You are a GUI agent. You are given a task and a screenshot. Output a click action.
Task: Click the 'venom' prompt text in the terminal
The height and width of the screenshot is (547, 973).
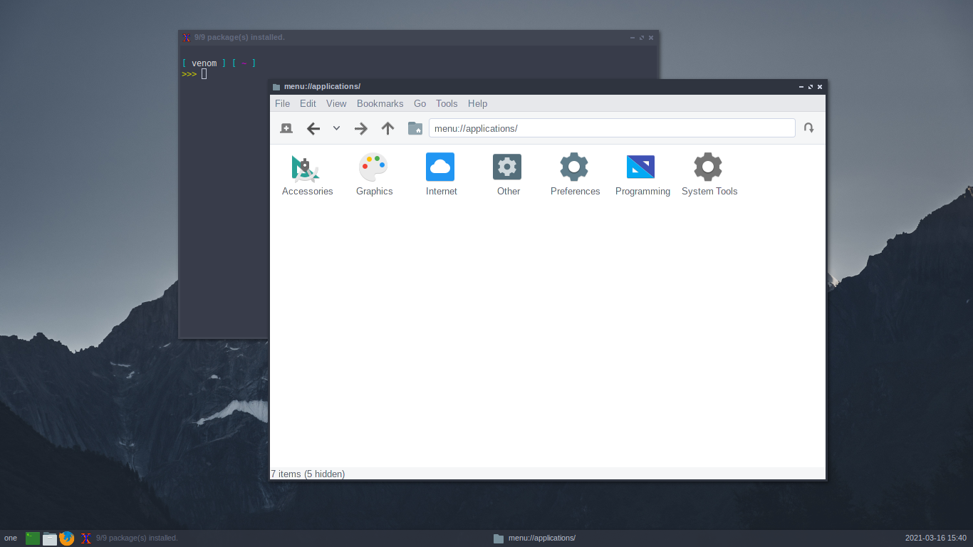click(x=204, y=63)
